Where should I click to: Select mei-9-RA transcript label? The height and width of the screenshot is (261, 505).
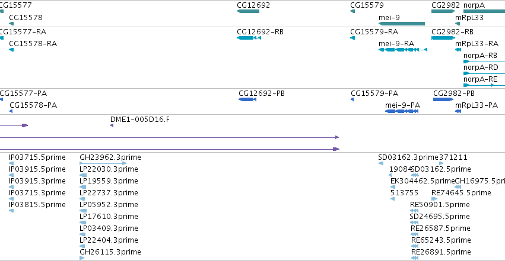pyautogui.click(x=396, y=44)
